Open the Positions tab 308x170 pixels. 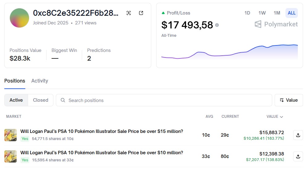(15, 81)
